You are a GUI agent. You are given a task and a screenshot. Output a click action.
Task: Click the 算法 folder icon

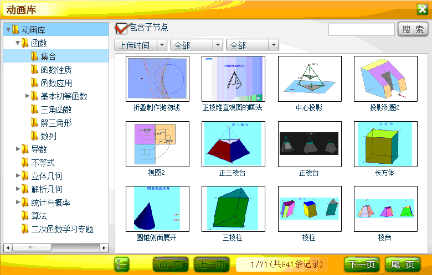tap(25, 216)
